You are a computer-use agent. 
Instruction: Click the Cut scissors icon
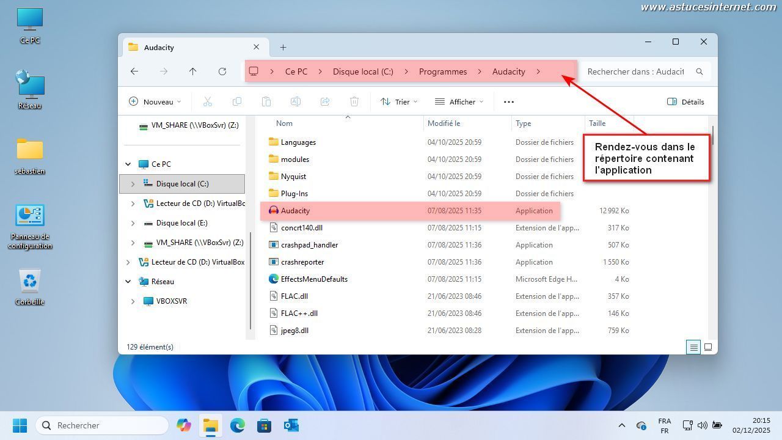coord(208,102)
